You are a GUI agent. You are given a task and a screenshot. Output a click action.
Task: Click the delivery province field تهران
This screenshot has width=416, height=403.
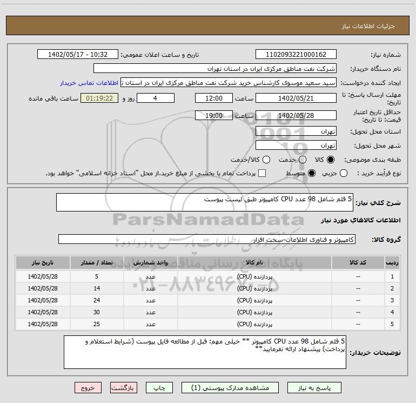pos(296,131)
